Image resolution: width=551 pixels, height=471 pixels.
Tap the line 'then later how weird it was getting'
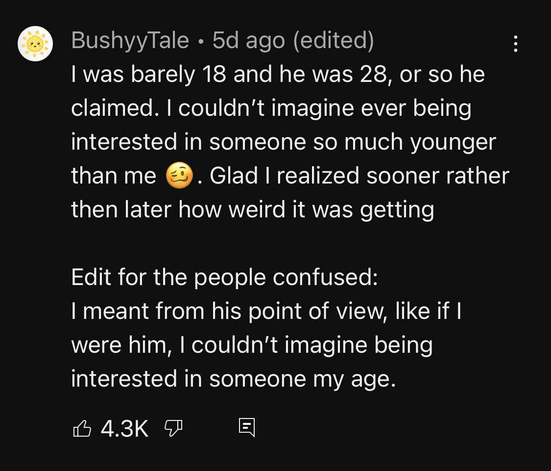253,210
